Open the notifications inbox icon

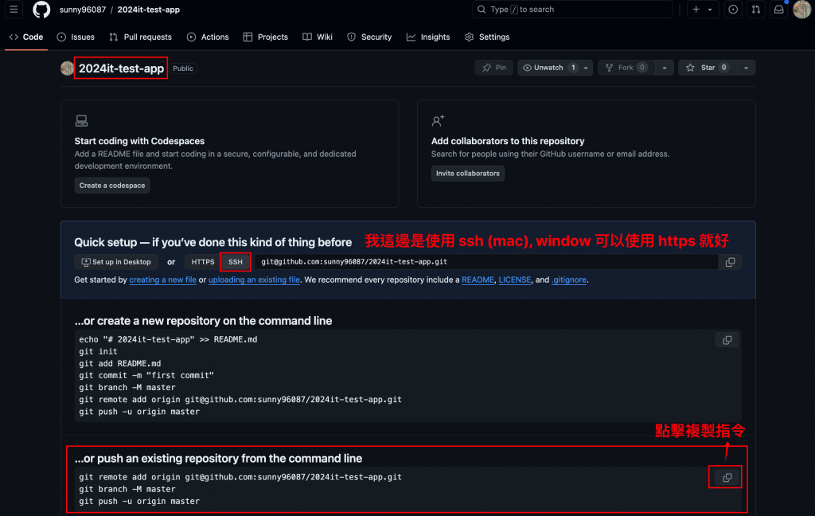778,10
